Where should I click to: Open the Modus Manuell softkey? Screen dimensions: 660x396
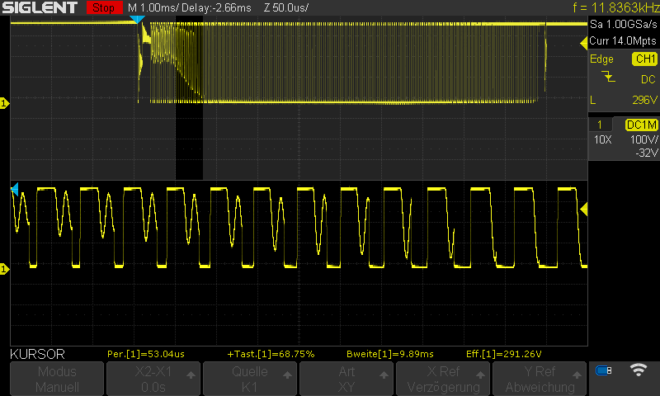click(57, 379)
